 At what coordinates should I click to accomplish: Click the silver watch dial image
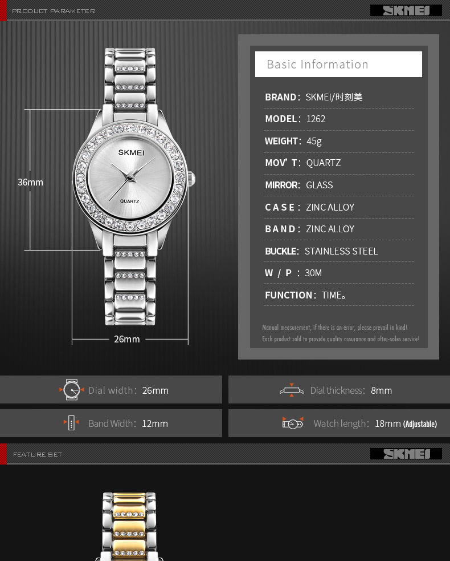[130, 176]
